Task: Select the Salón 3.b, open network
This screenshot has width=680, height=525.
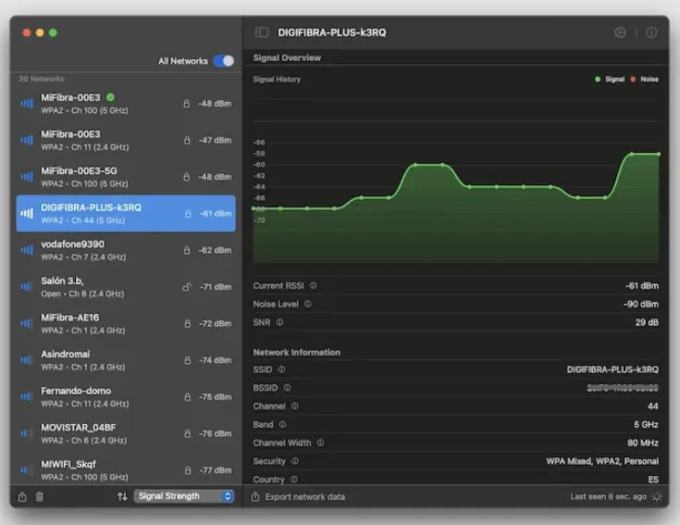Action: 126,287
